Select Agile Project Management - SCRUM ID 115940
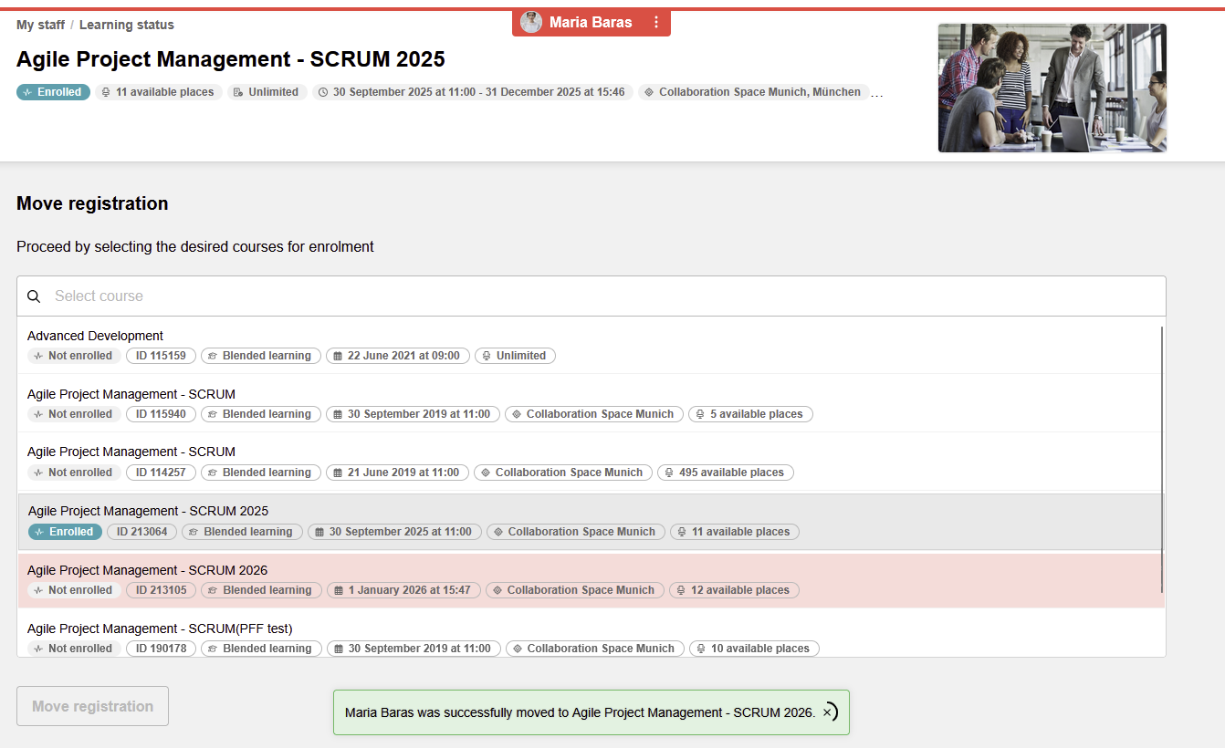Image resolution: width=1225 pixels, height=748 pixels. coord(131,394)
